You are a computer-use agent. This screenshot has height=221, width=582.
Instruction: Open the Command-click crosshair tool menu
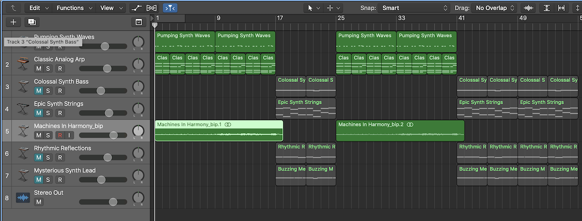(334, 8)
